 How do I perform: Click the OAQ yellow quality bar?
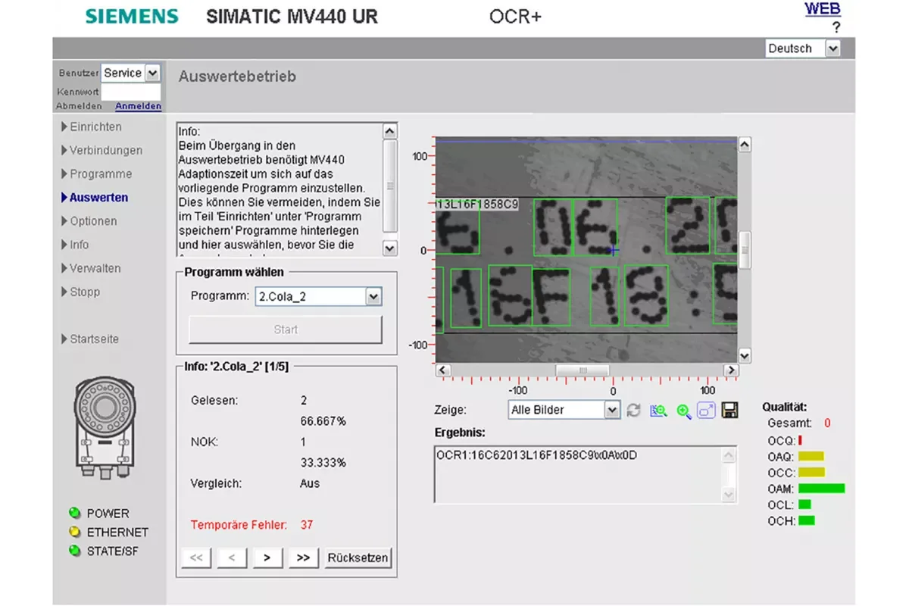pyautogui.click(x=811, y=456)
